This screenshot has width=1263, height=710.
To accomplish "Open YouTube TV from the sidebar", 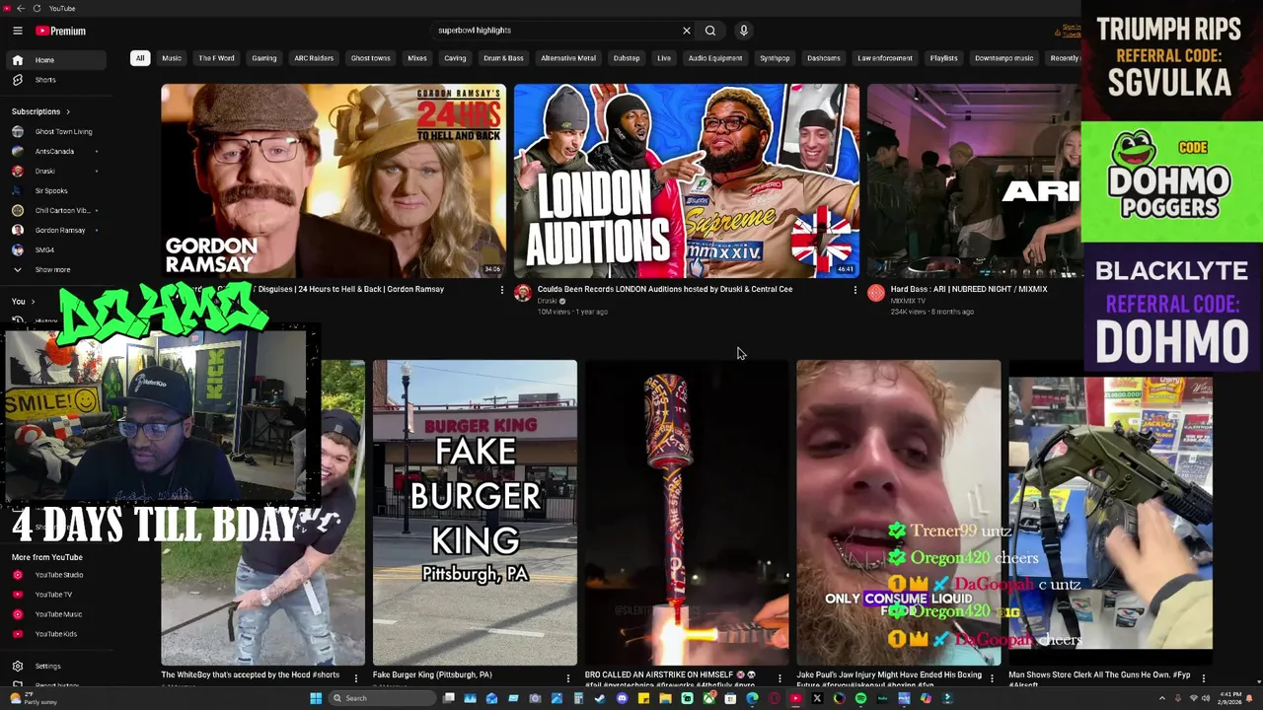I will click(x=56, y=595).
